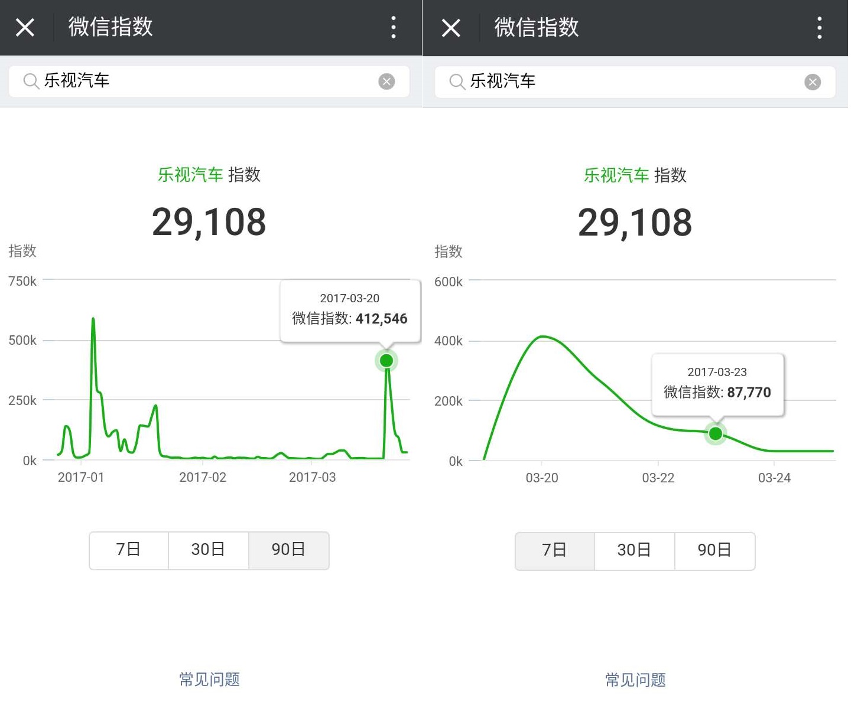Click the 03-20 axis label
The width and height of the screenshot is (861, 725).
[x=542, y=478]
